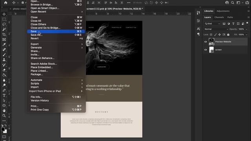251x141 pixels.
Task: Select the Eraser tool
Action: 4,70
